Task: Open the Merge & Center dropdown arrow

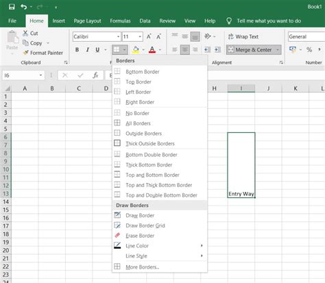Action: tap(278, 50)
